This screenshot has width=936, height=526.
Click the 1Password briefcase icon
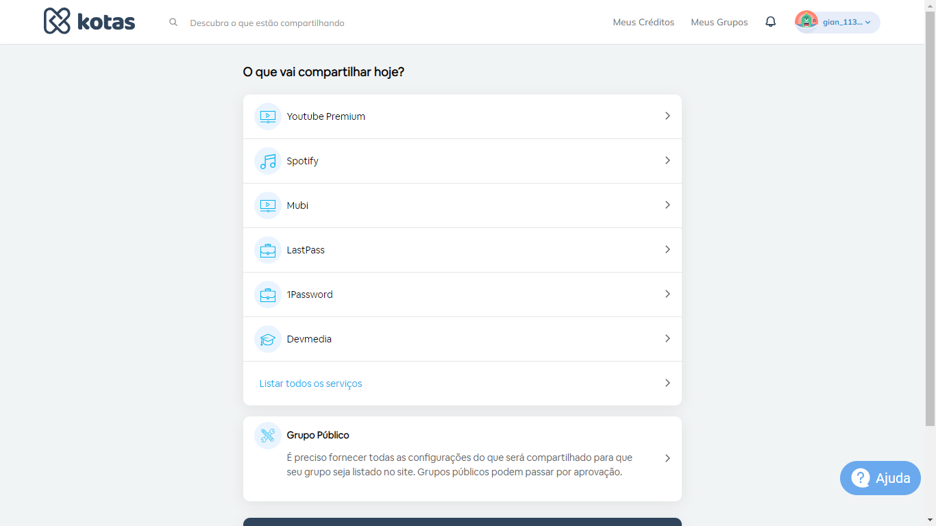tap(268, 295)
